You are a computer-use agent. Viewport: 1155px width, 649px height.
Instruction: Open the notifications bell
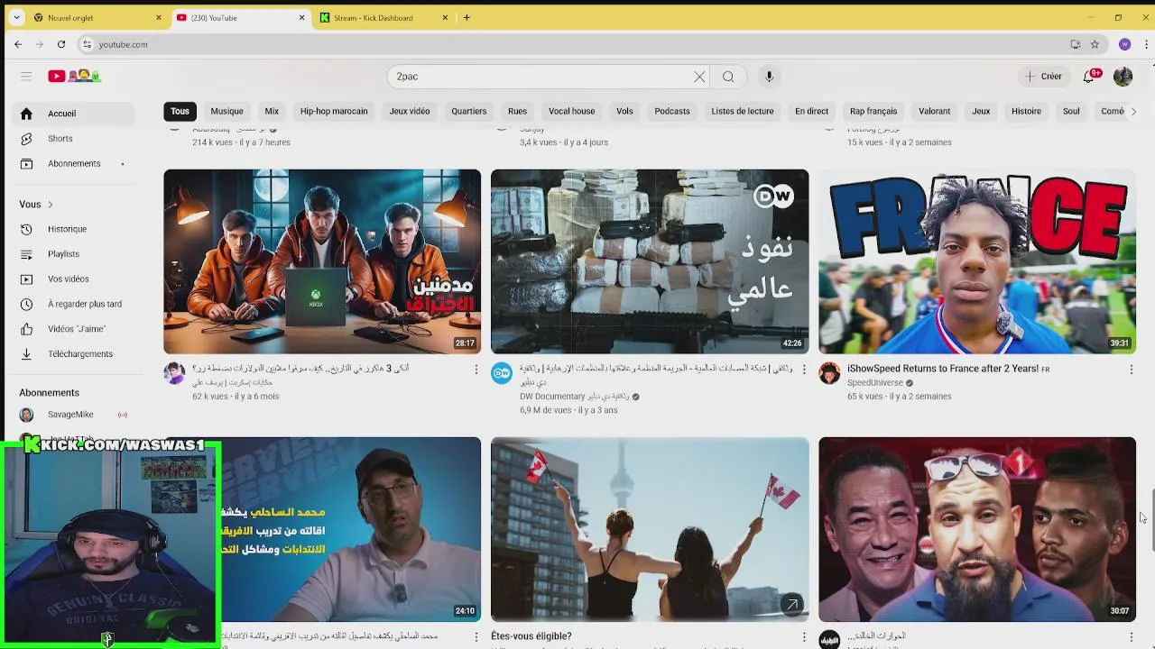click(1089, 77)
